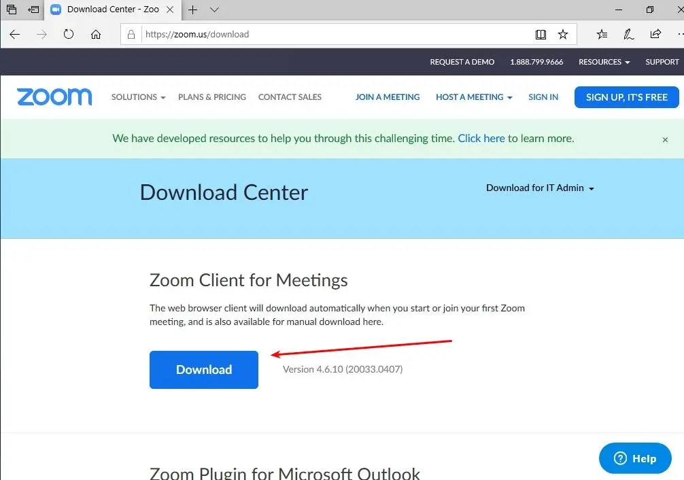Click SIGN IN
The width and height of the screenshot is (684, 480).
click(543, 97)
